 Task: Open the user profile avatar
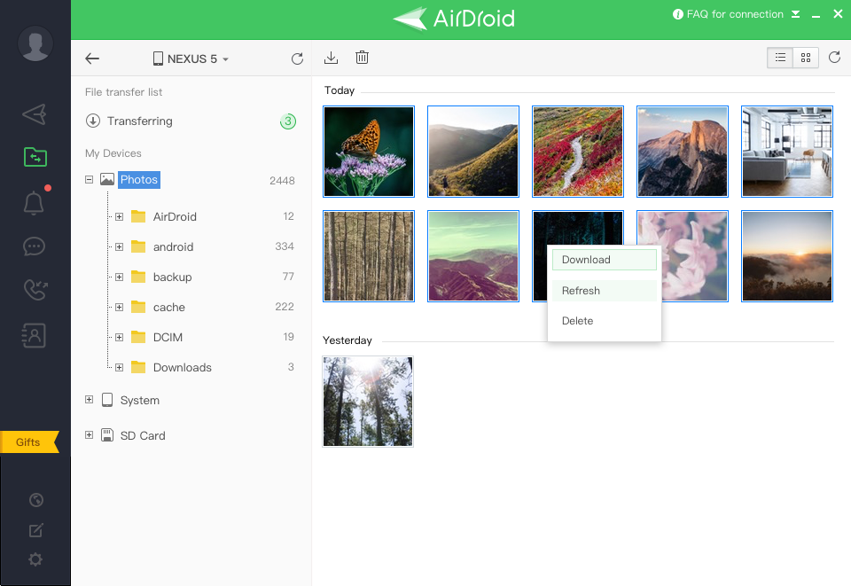pyautogui.click(x=35, y=43)
